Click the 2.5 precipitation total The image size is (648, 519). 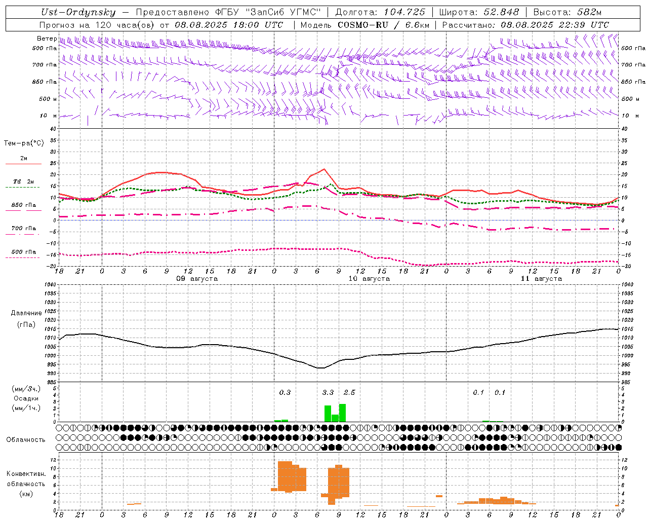(349, 392)
